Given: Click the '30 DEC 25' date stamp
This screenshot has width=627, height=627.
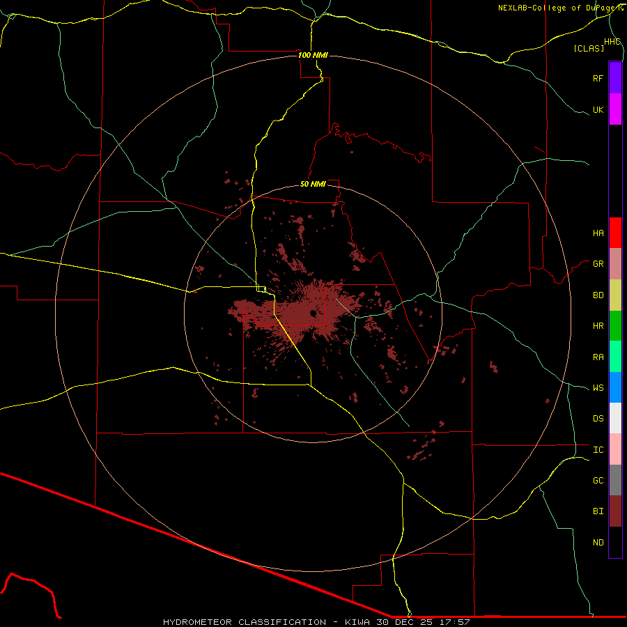Looking at the screenshot, I should coord(405,622).
